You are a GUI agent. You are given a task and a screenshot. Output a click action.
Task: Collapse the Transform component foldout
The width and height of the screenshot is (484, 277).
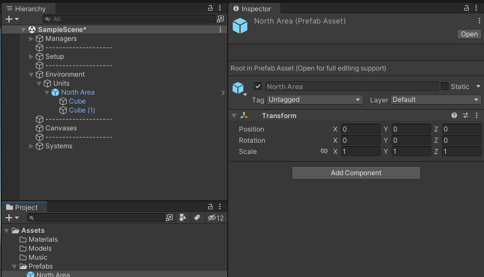(x=234, y=116)
